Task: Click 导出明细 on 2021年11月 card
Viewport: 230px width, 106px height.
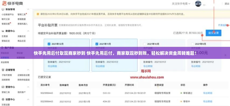Action: pyautogui.click(x=100, y=66)
